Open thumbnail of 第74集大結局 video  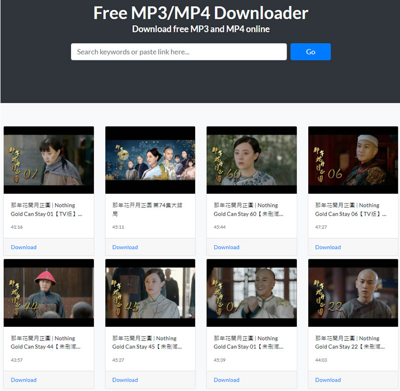[150, 160]
